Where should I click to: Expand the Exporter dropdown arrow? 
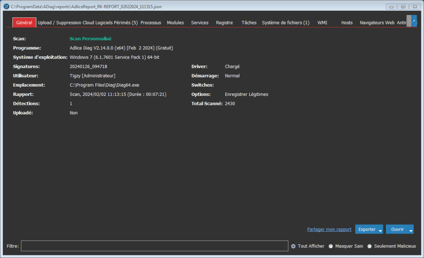point(380,230)
